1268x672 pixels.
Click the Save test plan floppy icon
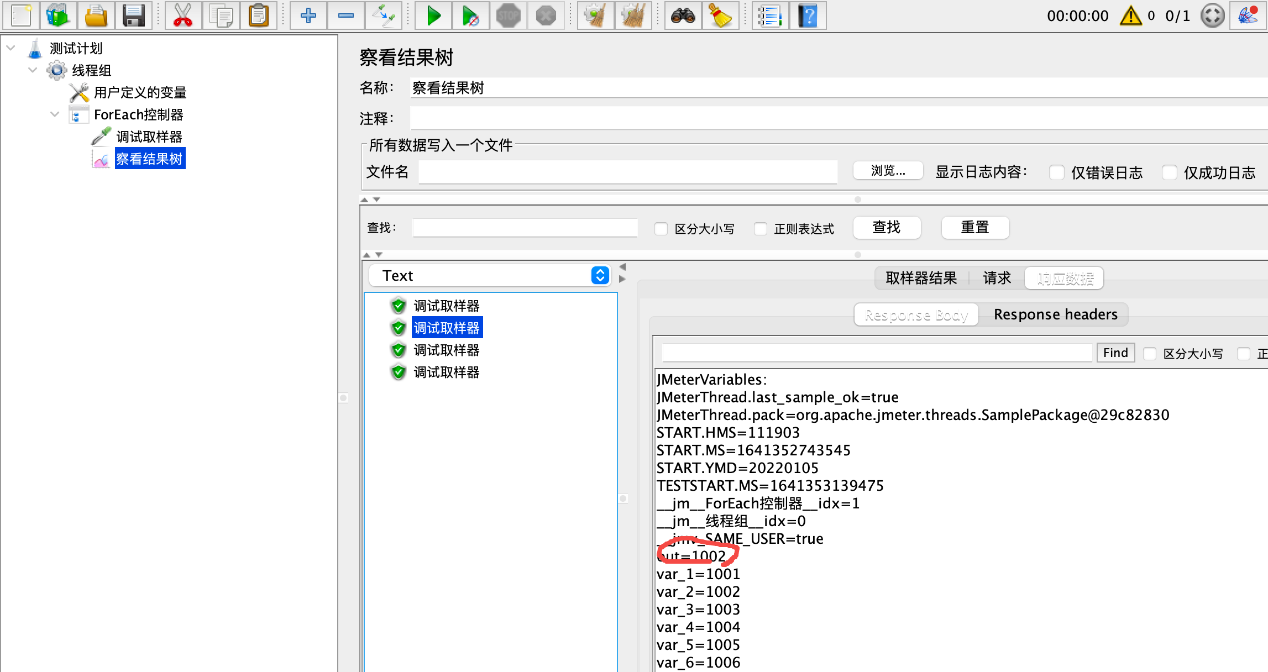(x=133, y=15)
